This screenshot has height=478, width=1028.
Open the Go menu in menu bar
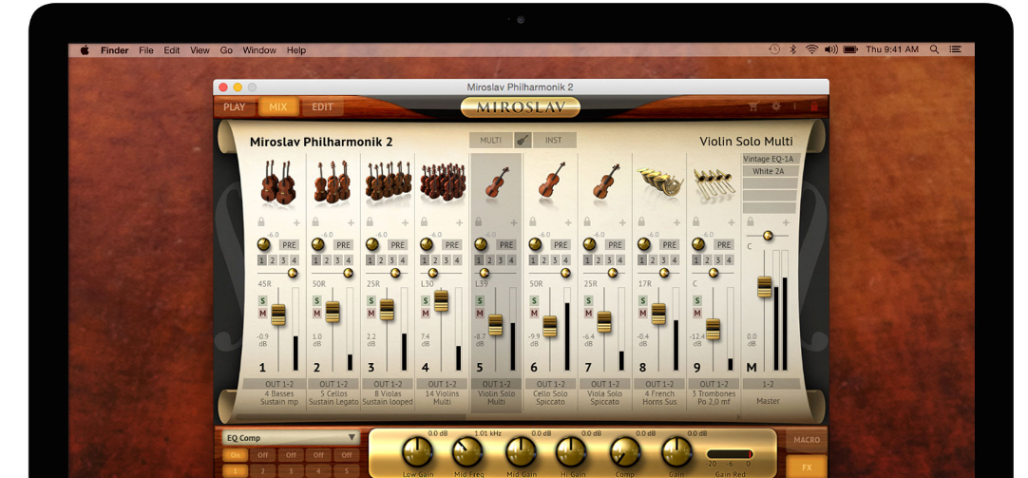226,49
